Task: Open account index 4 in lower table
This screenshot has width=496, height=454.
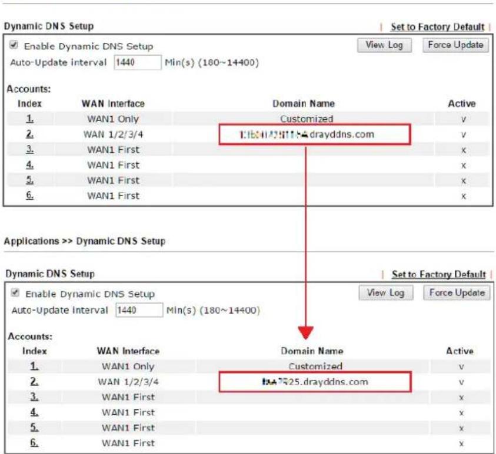Action: point(34,412)
